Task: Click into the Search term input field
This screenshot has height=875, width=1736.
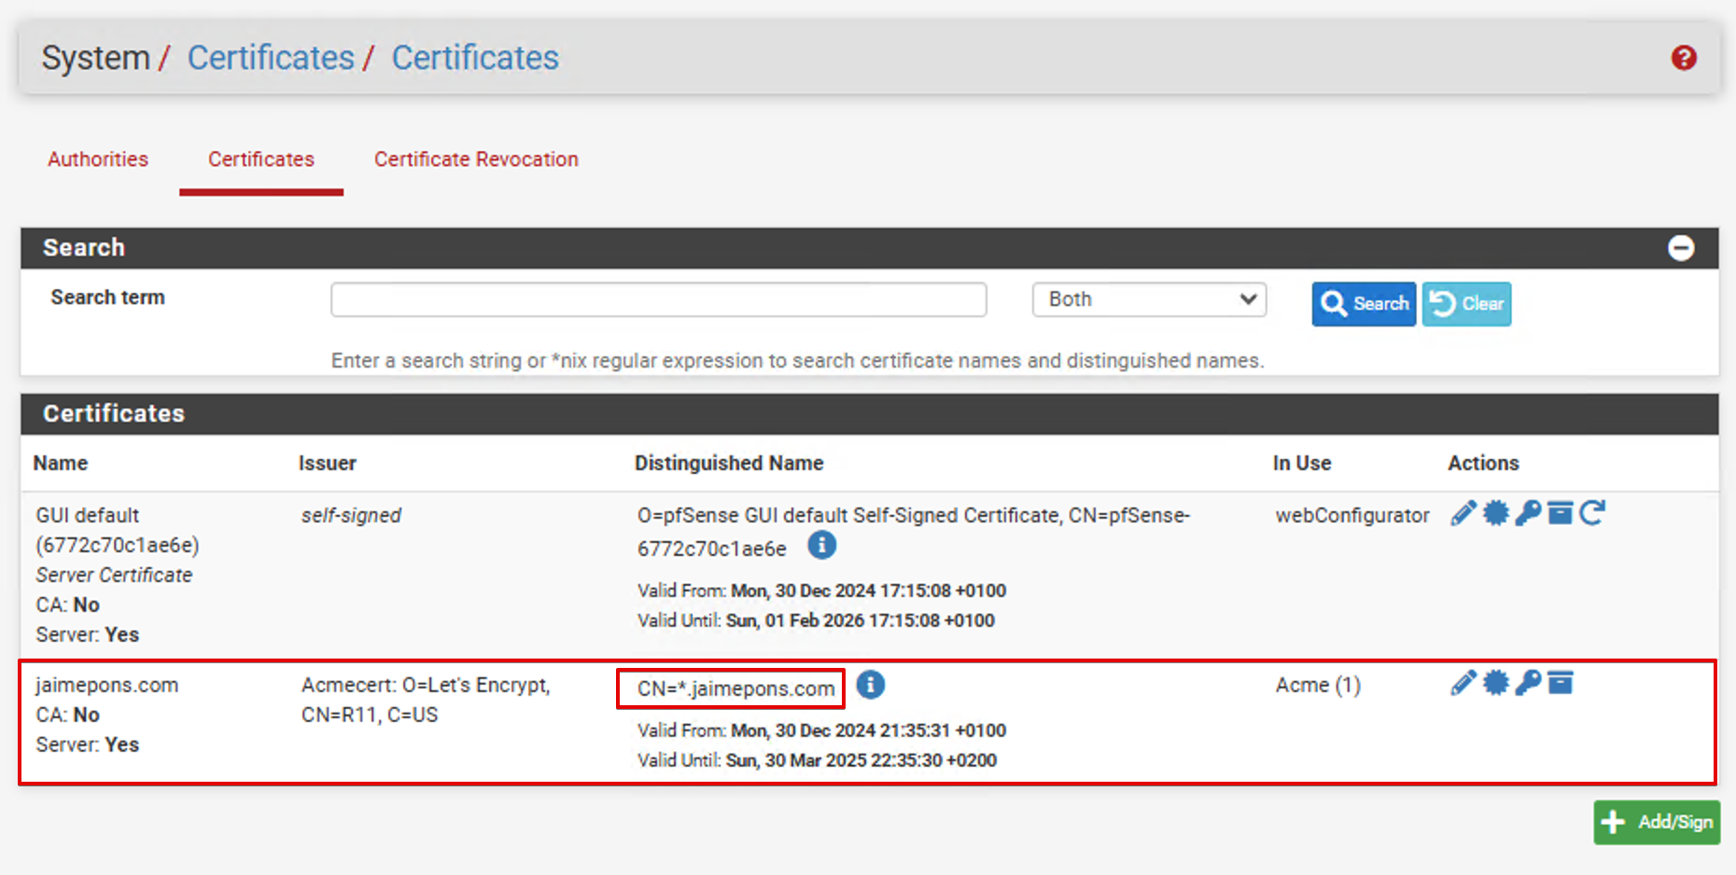Action: coord(658,300)
